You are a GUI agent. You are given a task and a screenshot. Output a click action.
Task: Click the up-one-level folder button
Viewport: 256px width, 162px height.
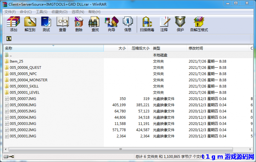[x=9, y=38]
